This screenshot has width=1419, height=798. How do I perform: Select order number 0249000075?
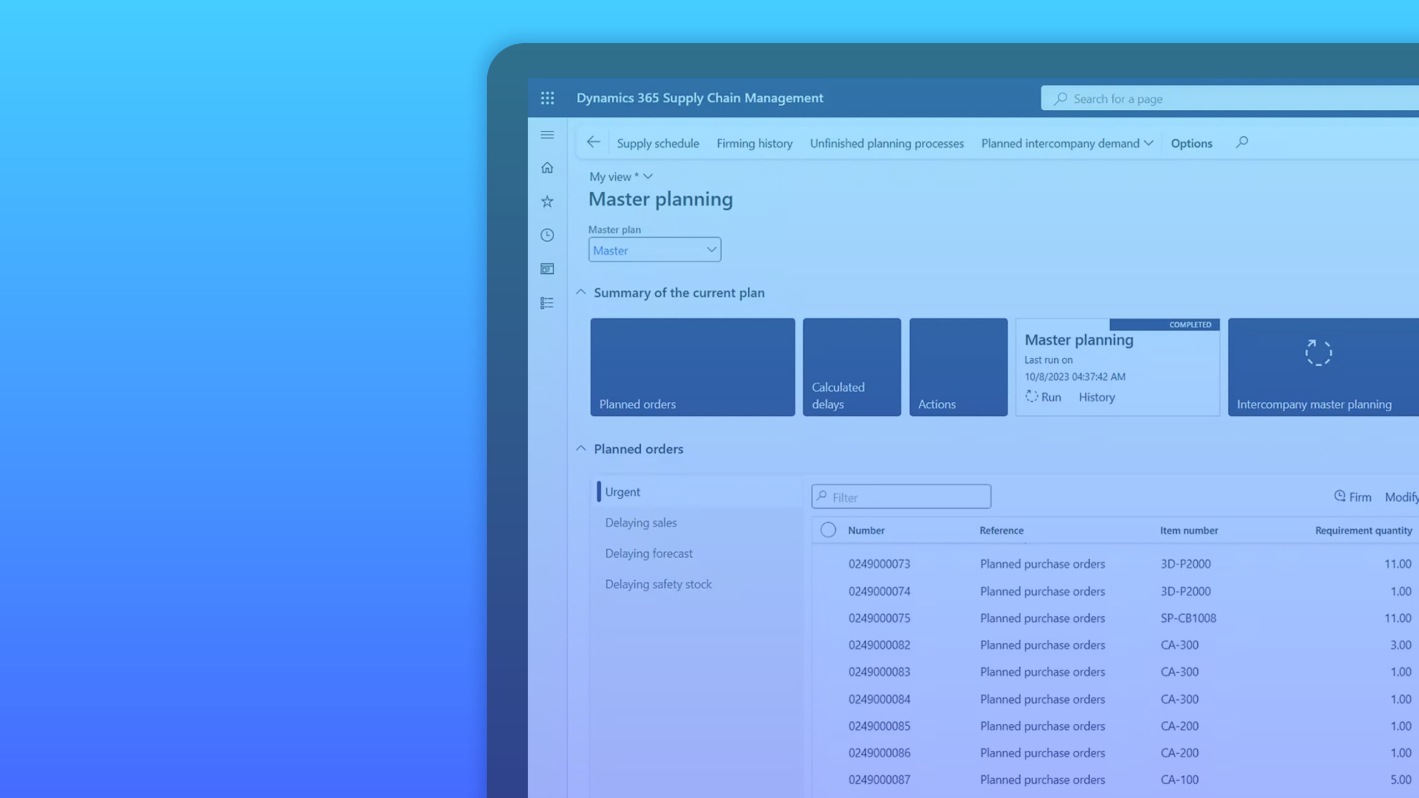point(879,618)
